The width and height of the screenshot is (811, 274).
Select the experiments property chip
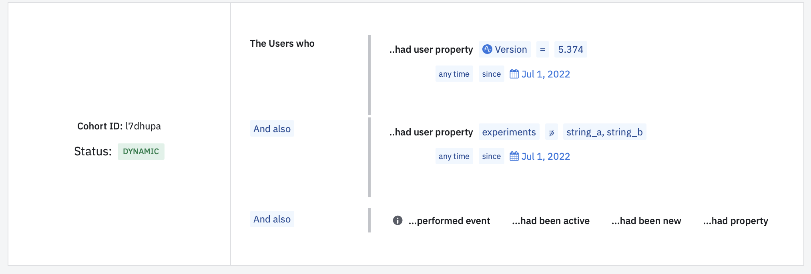coord(509,132)
